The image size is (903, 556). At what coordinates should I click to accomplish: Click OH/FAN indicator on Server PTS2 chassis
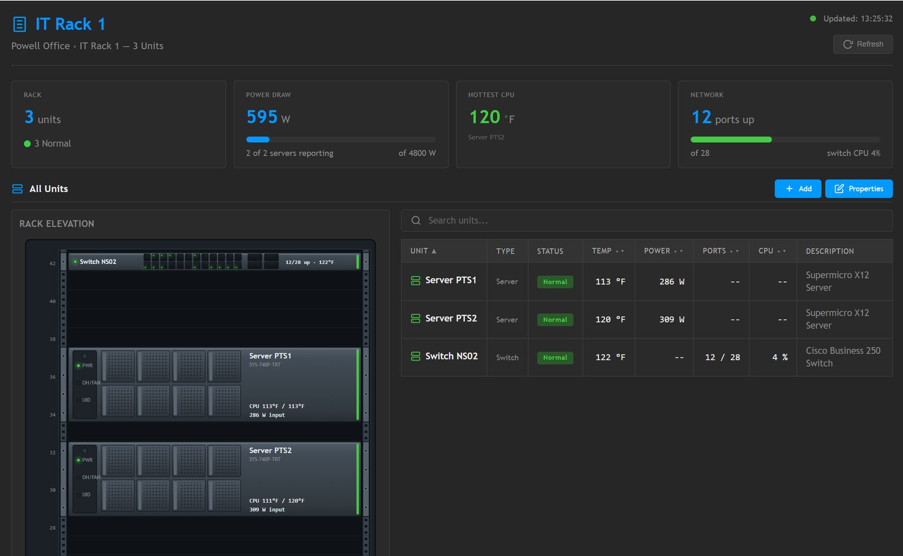tap(88, 478)
